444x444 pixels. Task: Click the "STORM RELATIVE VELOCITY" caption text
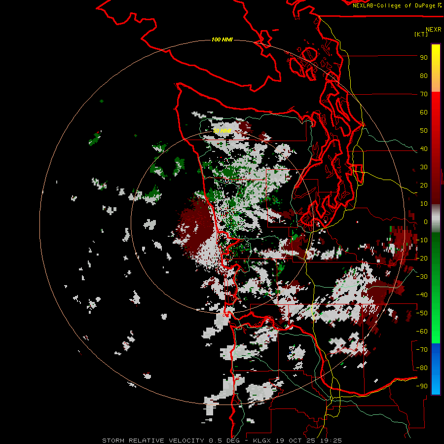(153, 441)
